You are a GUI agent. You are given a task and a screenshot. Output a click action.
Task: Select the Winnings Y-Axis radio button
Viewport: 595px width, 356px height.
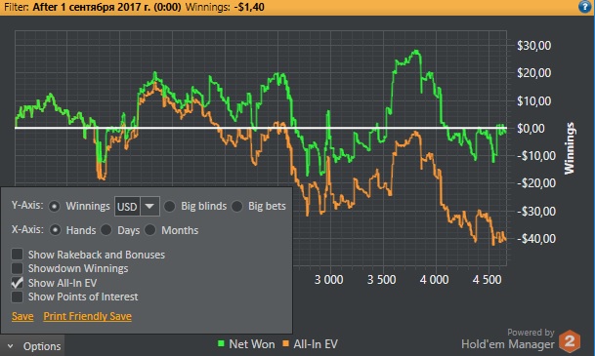[55, 206]
